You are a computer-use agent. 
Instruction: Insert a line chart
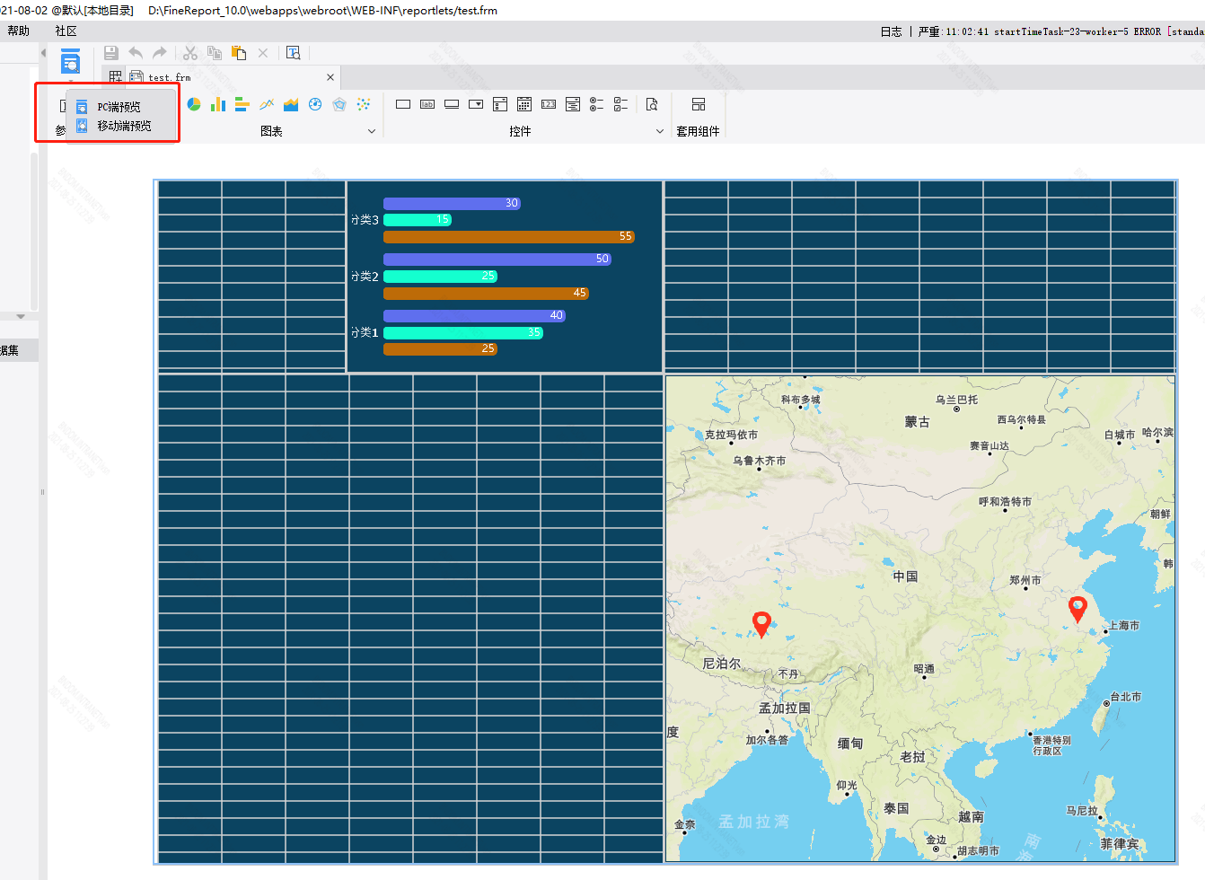pyautogui.click(x=267, y=104)
